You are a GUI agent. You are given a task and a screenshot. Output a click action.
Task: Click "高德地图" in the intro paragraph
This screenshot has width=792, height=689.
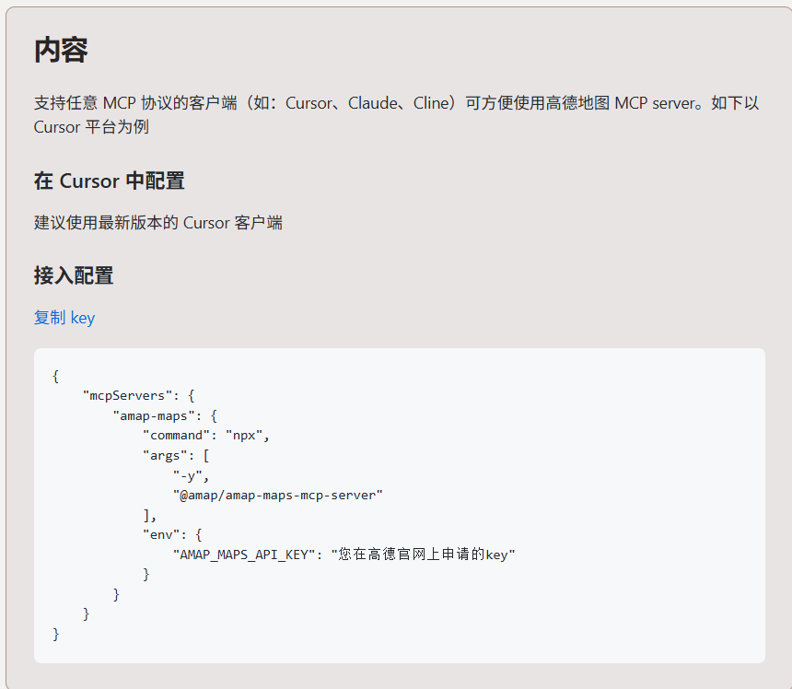[577, 103]
